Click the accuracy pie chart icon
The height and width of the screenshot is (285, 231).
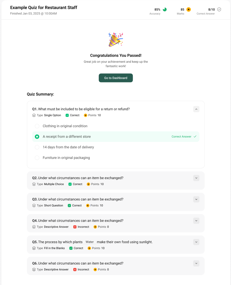click(x=165, y=9)
